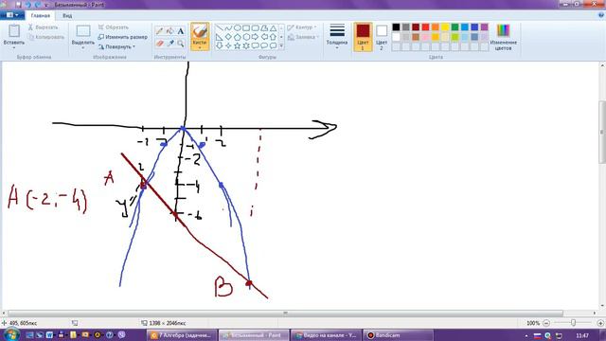The width and height of the screenshot is (606, 341).
Task: Select the Fill with color bucket tool
Action: (170, 31)
